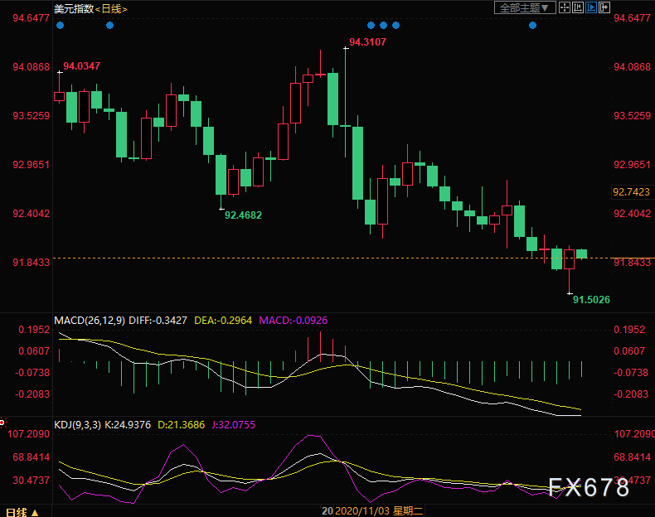Click the 美元指数 chart title
Viewport: 655px width, 517px height.
[72, 7]
